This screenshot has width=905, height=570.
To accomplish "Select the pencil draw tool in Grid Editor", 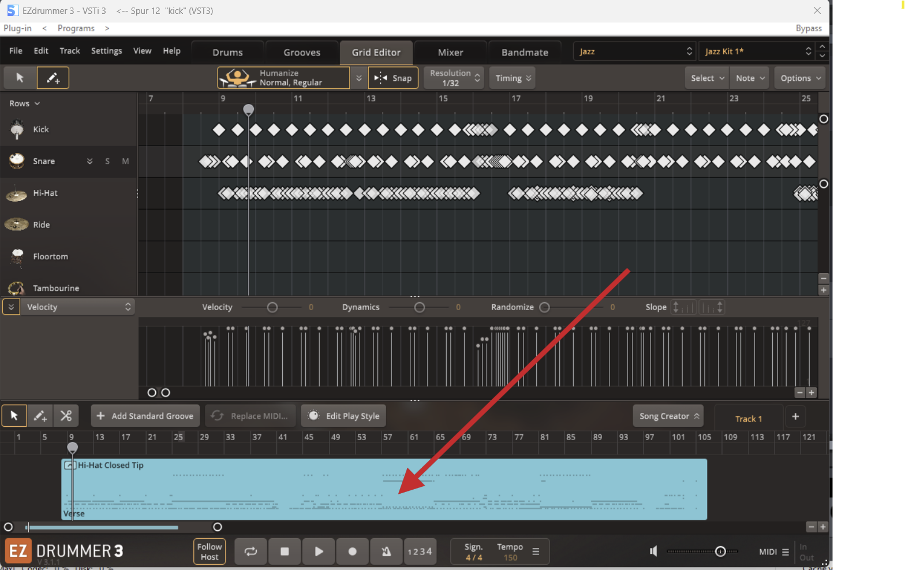I will [53, 78].
